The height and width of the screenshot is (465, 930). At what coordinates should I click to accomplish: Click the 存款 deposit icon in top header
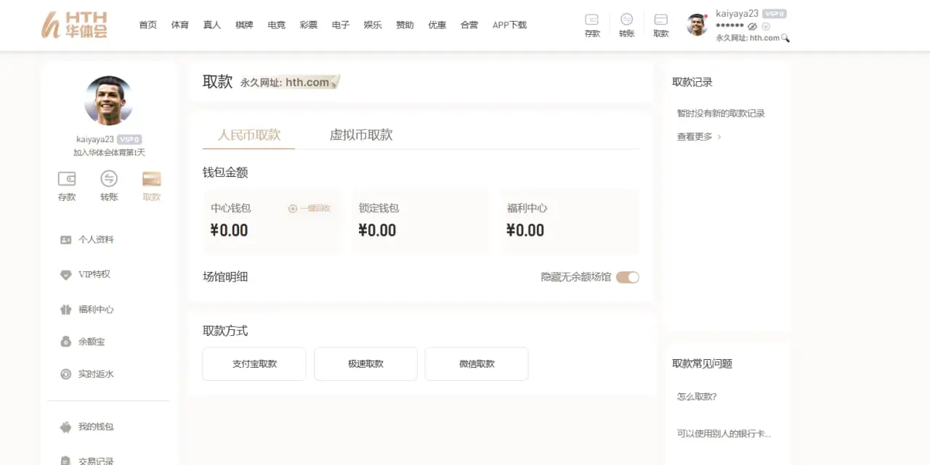click(x=592, y=20)
